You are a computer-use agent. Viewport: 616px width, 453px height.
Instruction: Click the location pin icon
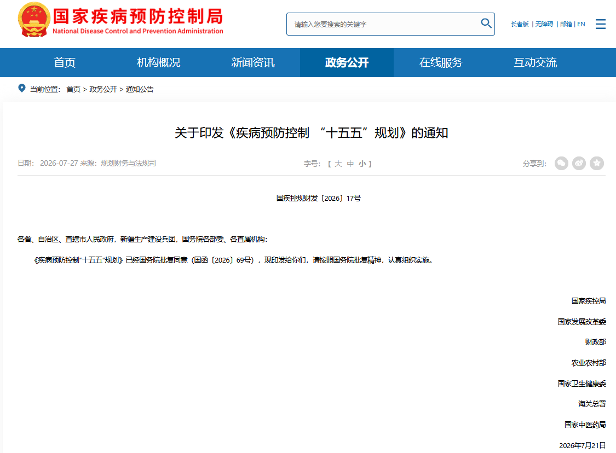tap(22, 88)
